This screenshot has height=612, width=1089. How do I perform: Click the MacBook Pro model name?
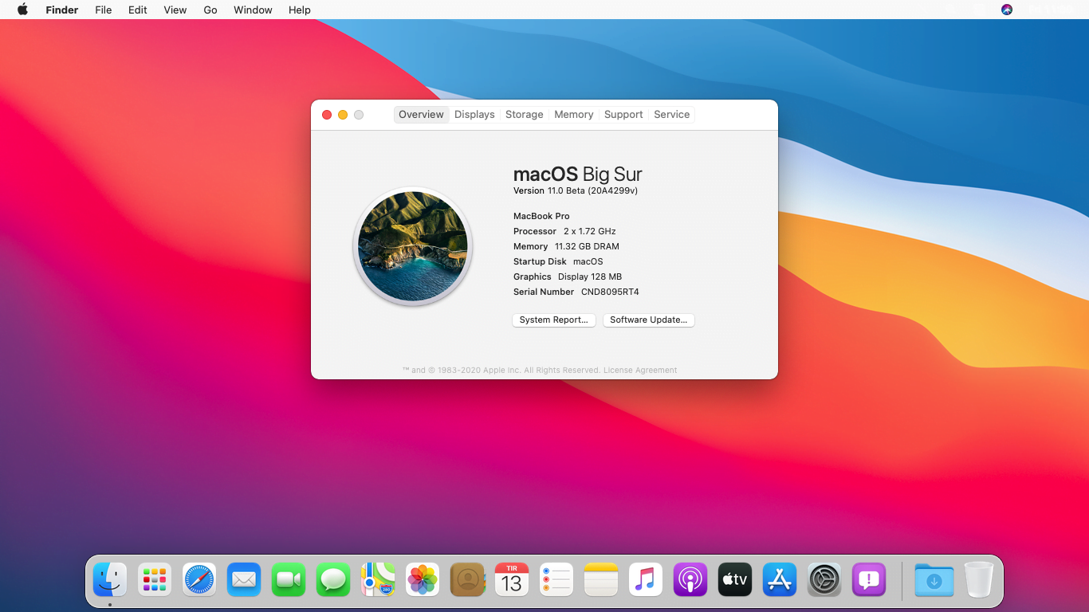[541, 216]
